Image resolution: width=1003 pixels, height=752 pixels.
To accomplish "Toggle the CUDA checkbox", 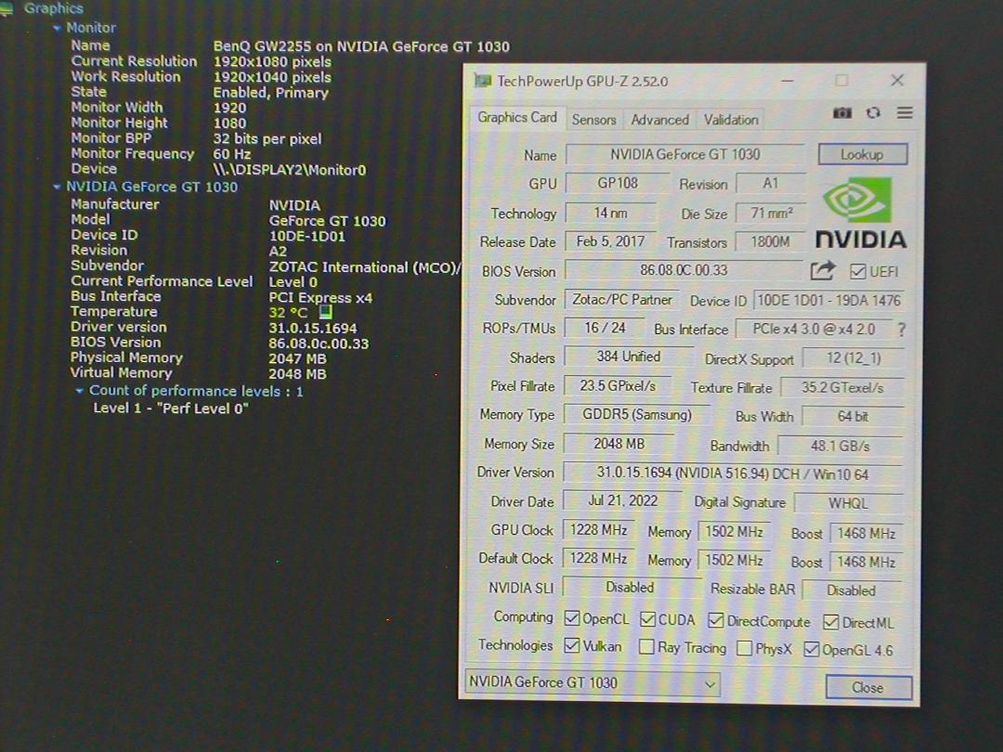I will (x=647, y=619).
